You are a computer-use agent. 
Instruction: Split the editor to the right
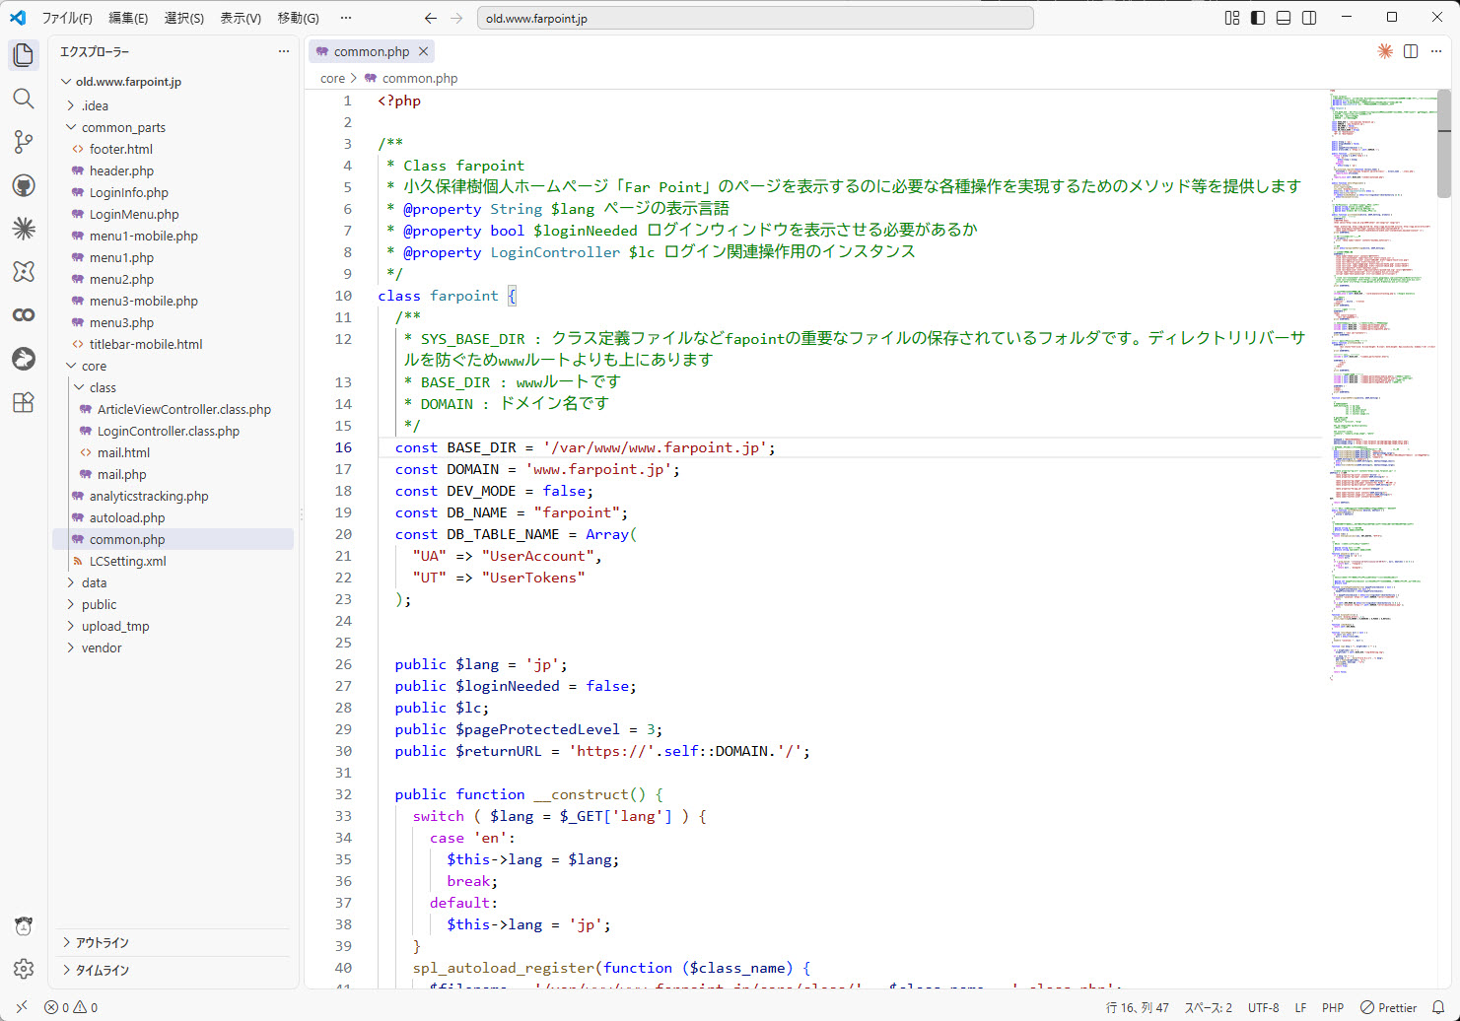pyautogui.click(x=1411, y=51)
